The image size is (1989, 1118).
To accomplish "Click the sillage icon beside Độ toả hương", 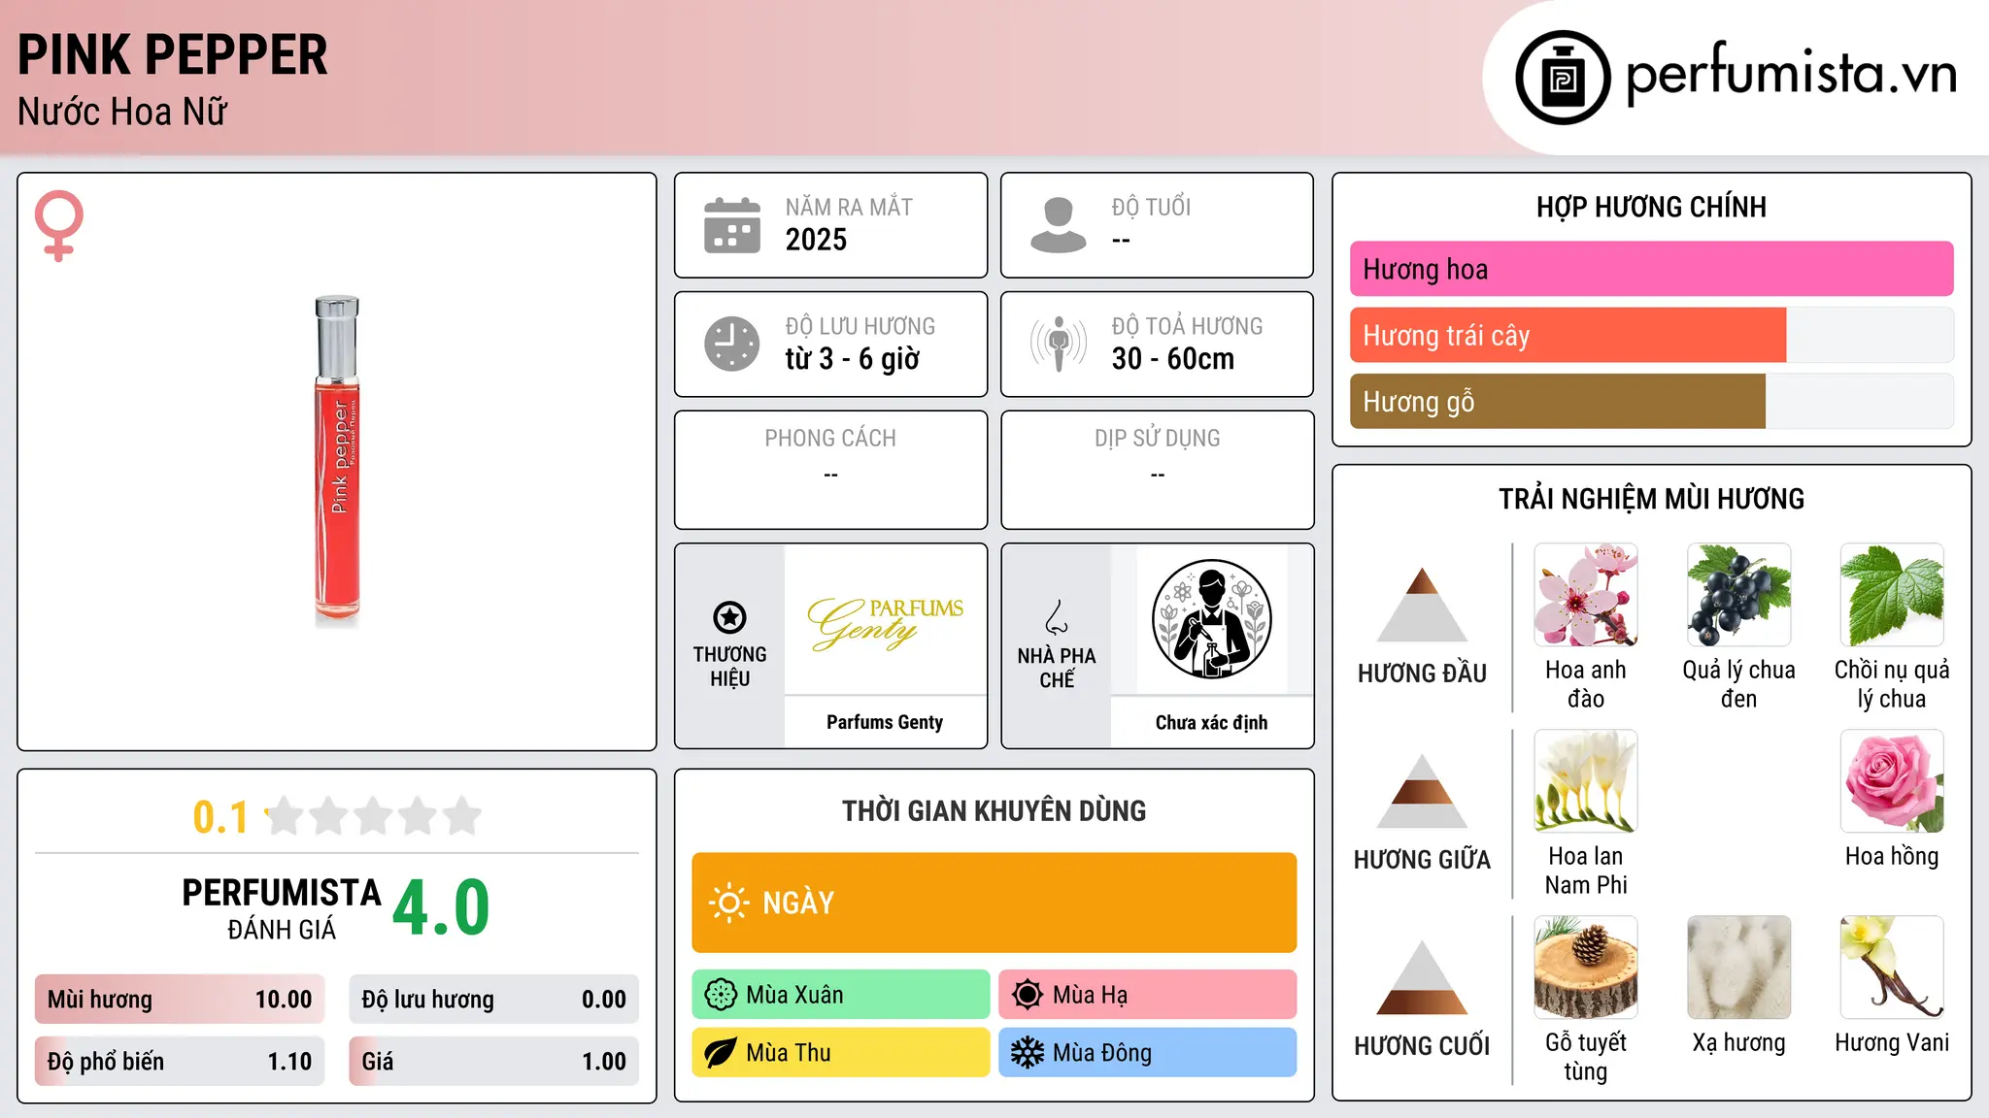I will [x=1059, y=344].
